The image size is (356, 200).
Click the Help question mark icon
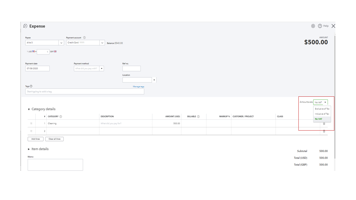pyautogui.click(x=320, y=26)
